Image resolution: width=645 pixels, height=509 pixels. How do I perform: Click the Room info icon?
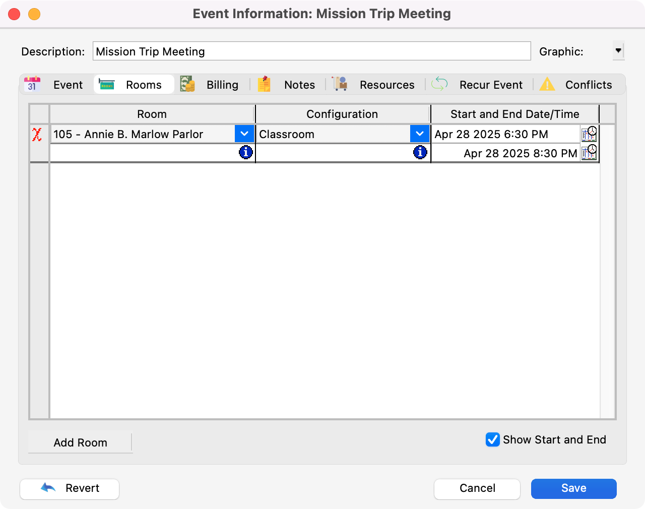coord(245,152)
